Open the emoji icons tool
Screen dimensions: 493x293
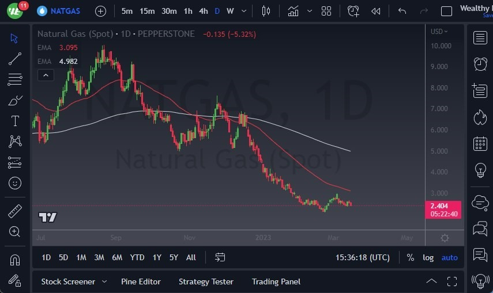click(15, 183)
